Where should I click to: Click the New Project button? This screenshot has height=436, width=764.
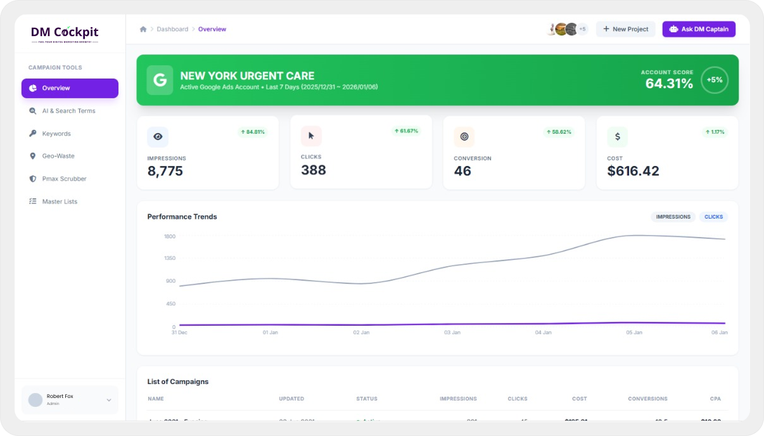625,29
